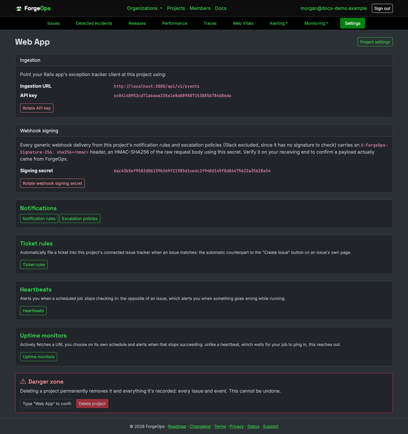Image resolution: width=408 pixels, height=434 pixels.
Task: Click the ForgeOps anvil logo icon
Action: [19, 8]
